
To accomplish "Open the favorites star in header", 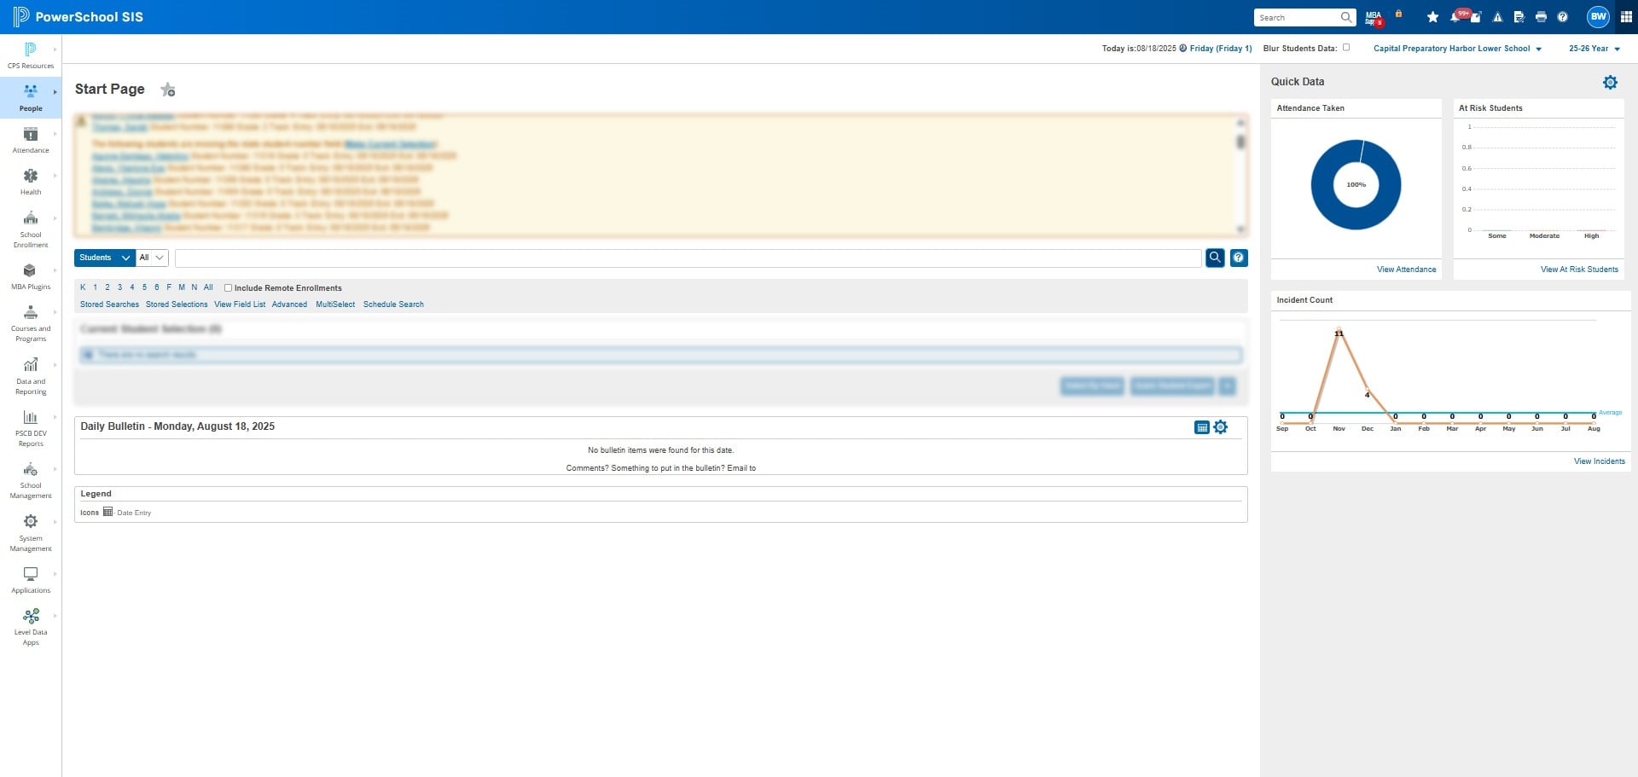I will 1432,17.
